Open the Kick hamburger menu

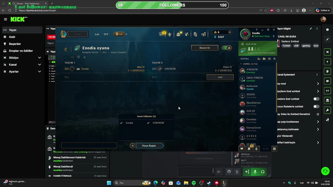(x=5, y=19)
